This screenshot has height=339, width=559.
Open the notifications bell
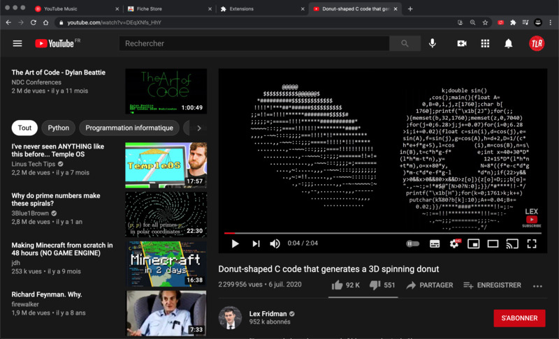click(x=509, y=43)
